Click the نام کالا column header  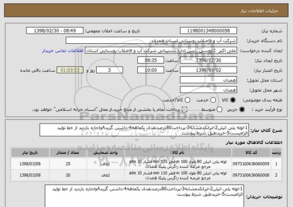(178, 153)
